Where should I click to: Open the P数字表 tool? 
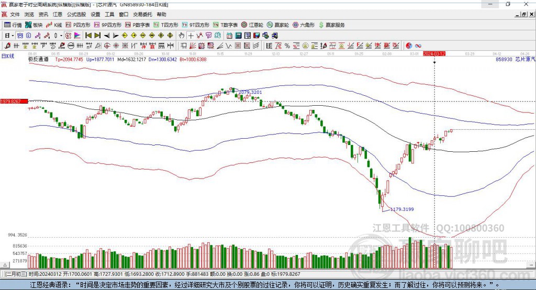point(138,25)
